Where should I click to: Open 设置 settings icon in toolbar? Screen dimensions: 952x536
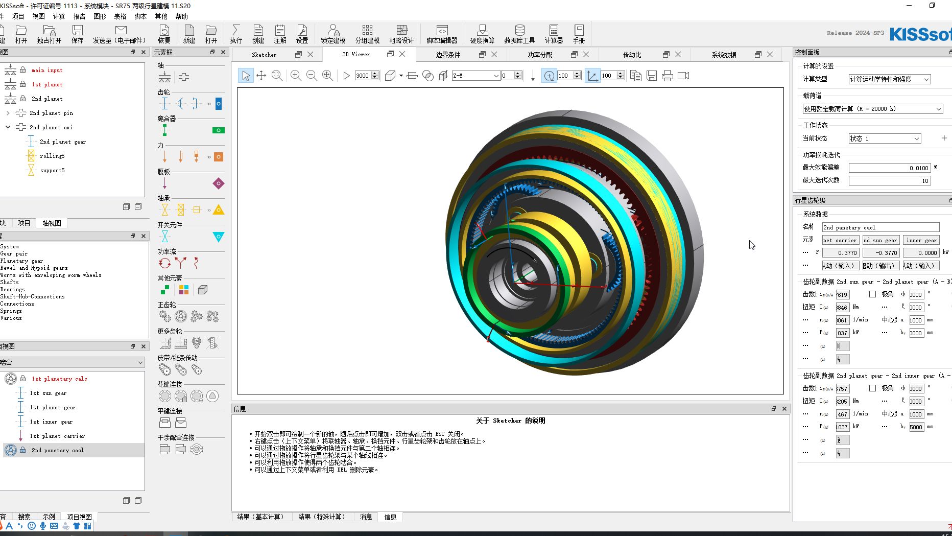[x=302, y=34]
